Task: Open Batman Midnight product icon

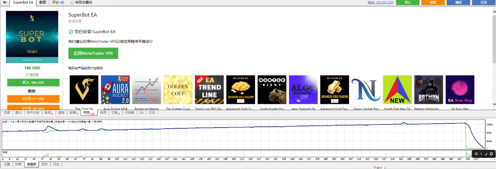Action: tap(429, 90)
